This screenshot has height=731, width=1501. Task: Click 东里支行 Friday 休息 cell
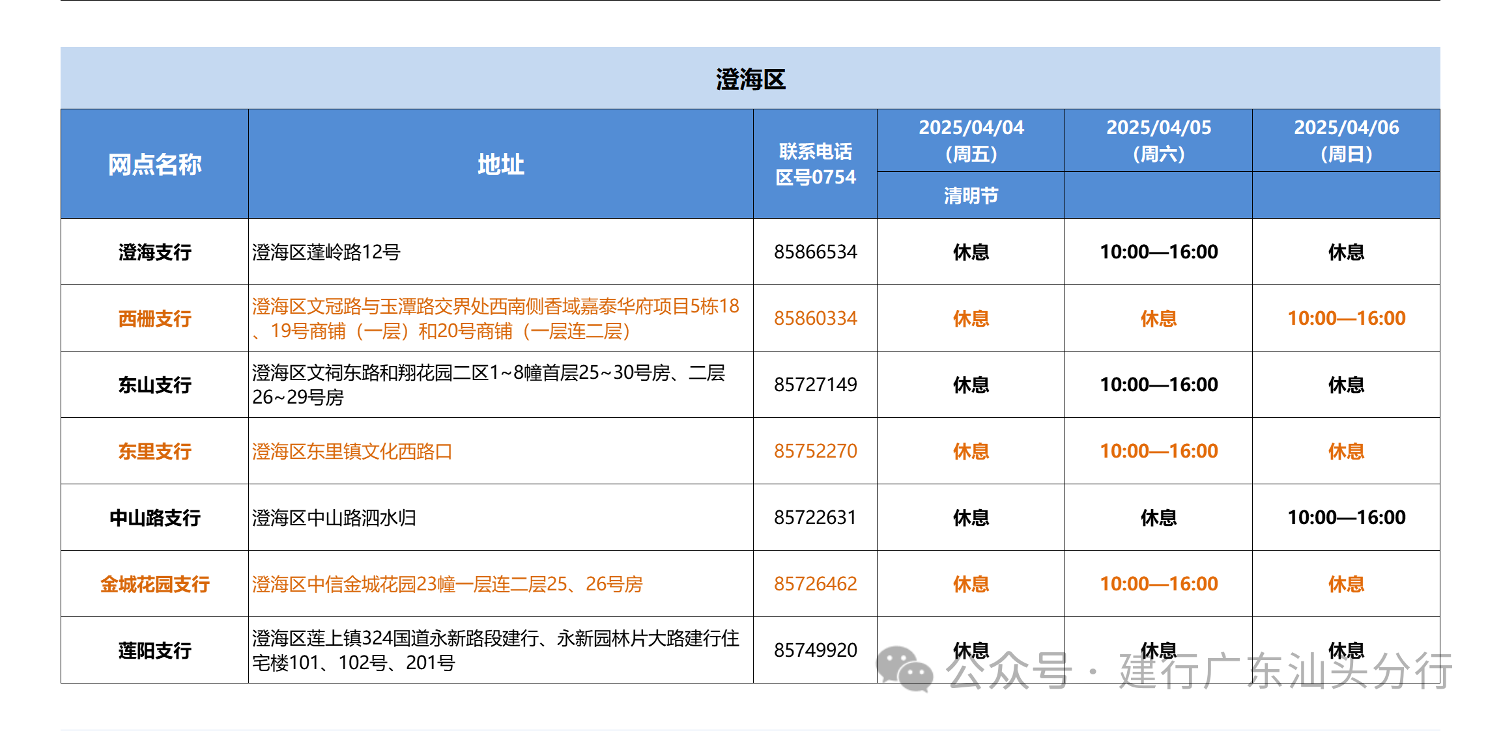click(971, 451)
